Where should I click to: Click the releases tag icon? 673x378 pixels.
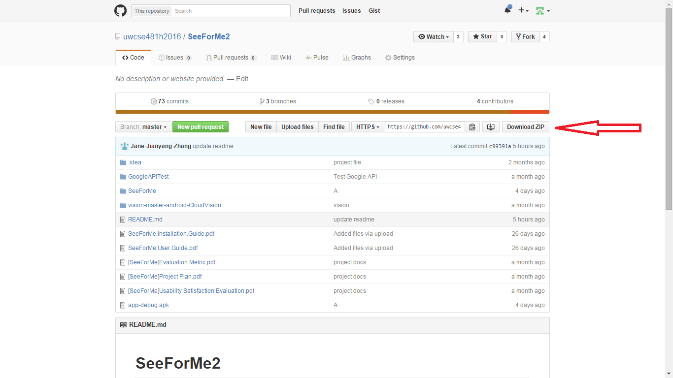coord(371,101)
